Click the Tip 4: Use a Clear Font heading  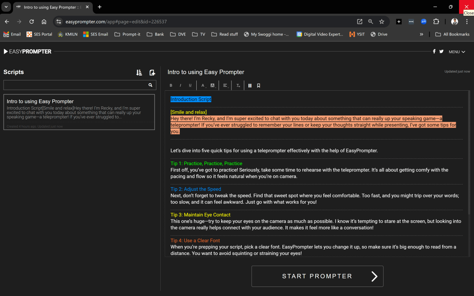pos(195,240)
